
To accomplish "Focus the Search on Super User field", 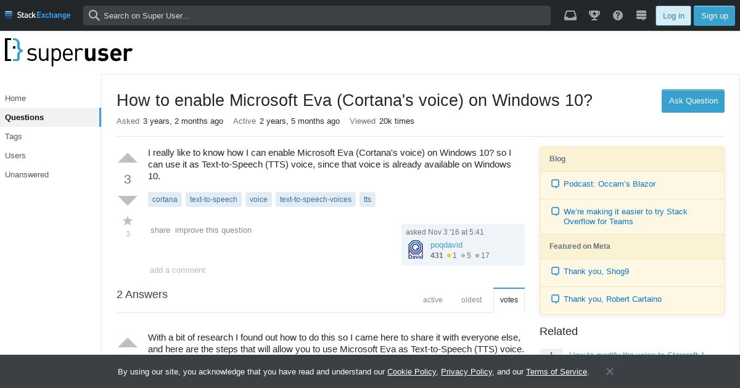I will click(x=317, y=15).
